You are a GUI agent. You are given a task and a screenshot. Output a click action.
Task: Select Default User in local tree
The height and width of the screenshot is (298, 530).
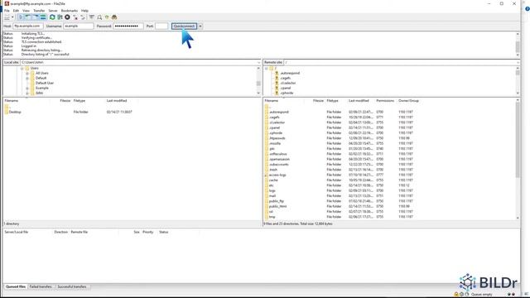pyautogui.click(x=45, y=83)
